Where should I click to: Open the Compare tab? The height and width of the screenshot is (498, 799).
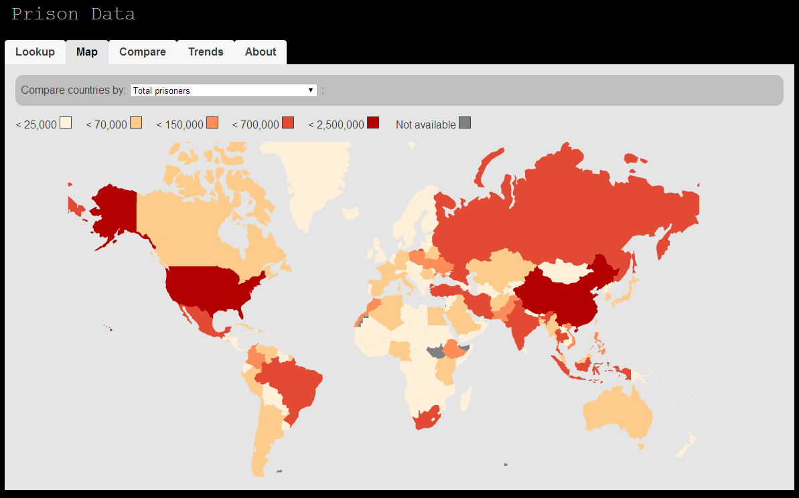pyautogui.click(x=143, y=52)
